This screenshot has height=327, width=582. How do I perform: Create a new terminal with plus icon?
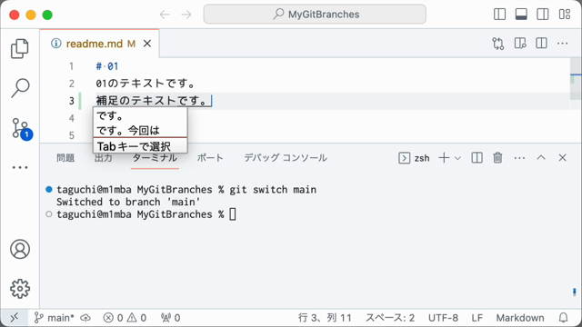pyautogui.click(x=444, y=158)
